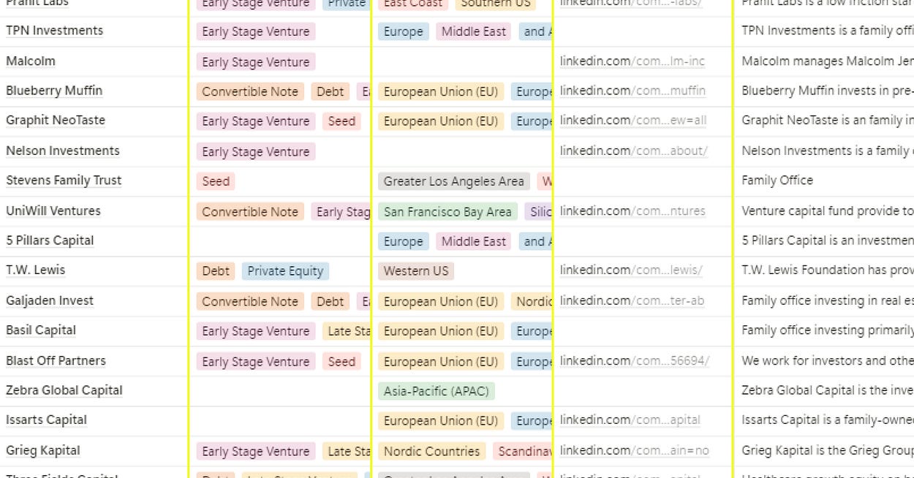Click the Issarts Capital name

tap(46, 420)
